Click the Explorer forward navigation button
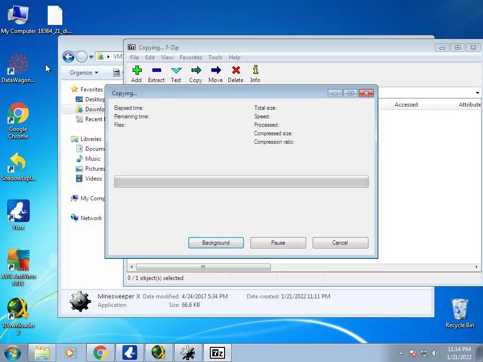The image size is (483, 362). pyautogui.click(x=81, y=57)
